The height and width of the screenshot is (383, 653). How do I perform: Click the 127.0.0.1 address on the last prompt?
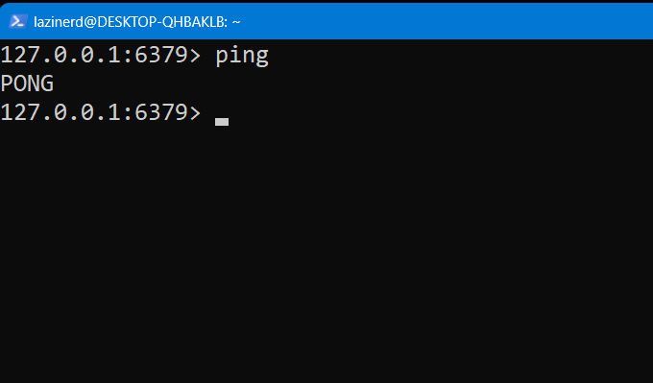click(60, 112)
